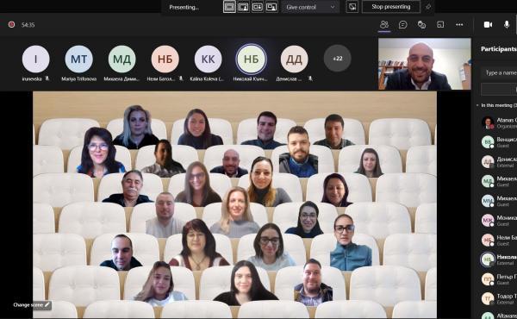517x319 pixels.
Task: Open the meeting chat icon
Action: point(402,25)
